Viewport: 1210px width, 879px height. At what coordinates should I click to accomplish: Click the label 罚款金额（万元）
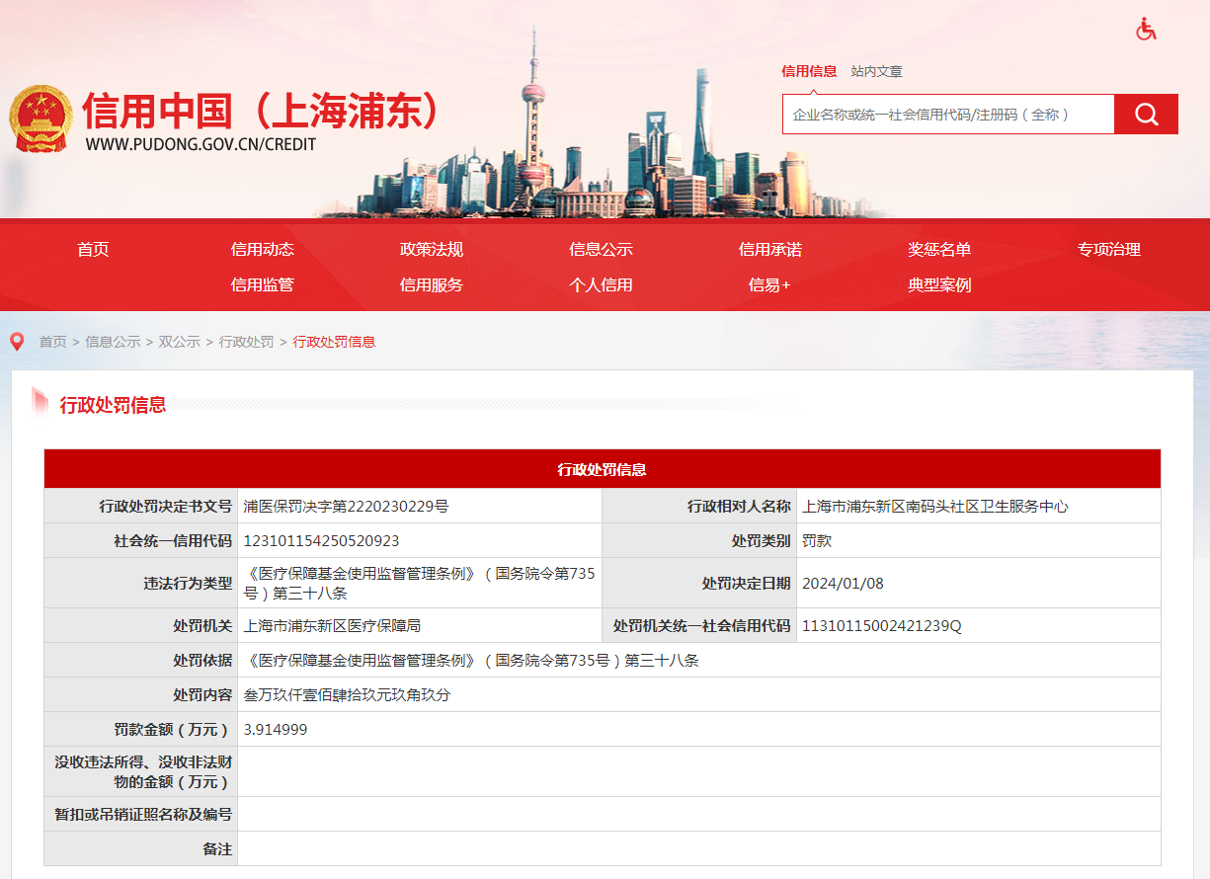pos(173,730)
